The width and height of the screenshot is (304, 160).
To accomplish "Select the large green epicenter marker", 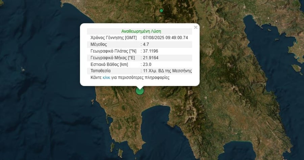I will (x=140, y=91).
